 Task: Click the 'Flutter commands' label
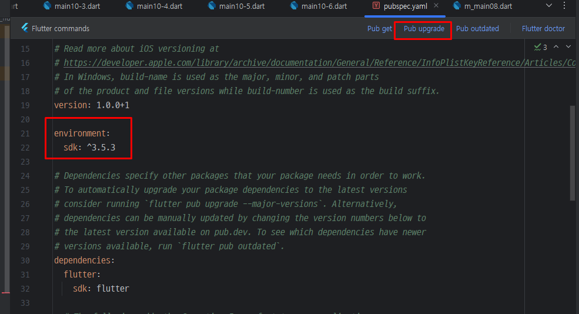(x=61, y=29)
